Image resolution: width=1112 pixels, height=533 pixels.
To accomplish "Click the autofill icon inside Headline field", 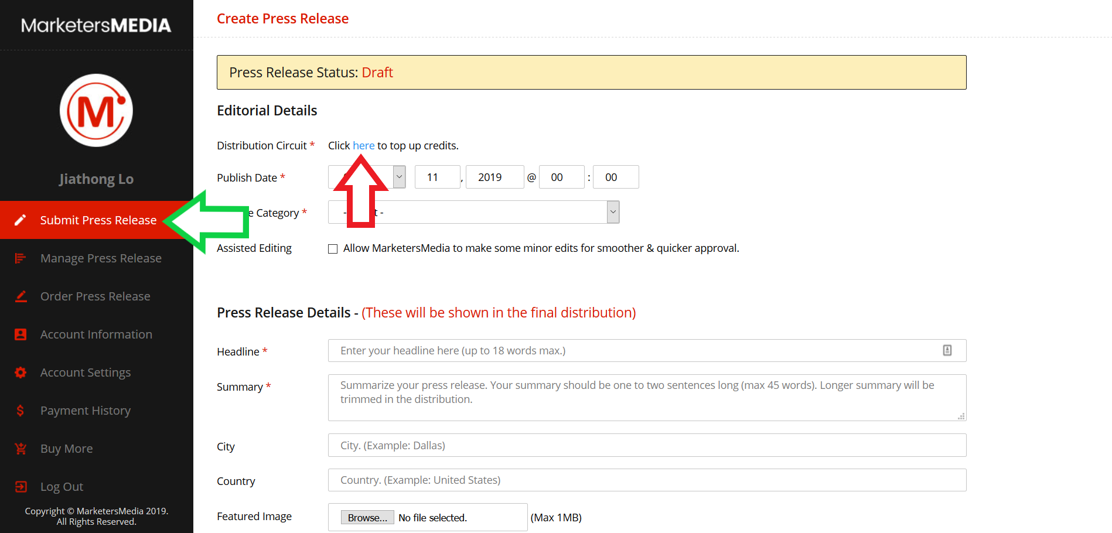I will [x=947, y=350].
